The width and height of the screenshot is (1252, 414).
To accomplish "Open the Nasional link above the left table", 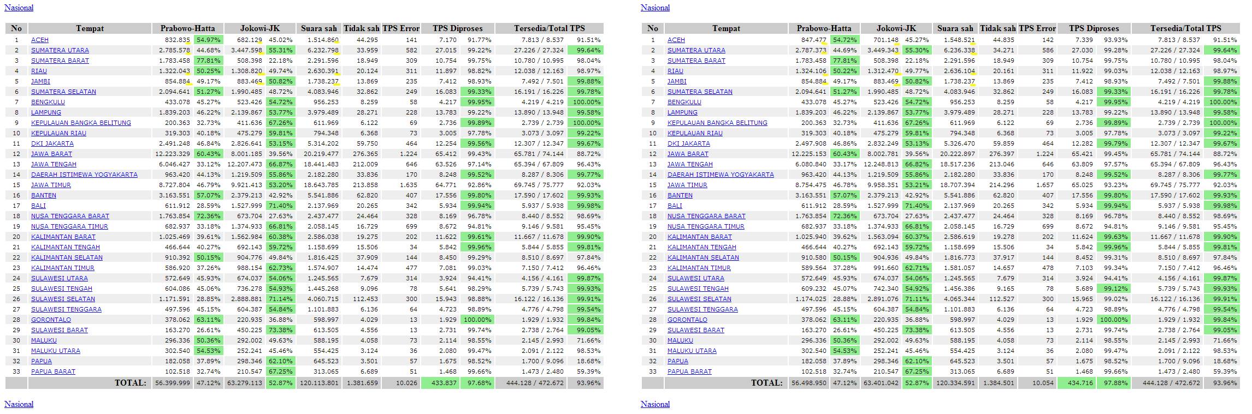I will click(x=19, y=8).
